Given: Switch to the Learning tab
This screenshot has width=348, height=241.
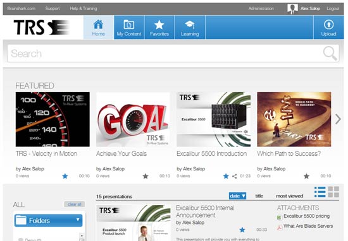Looking at the screenshot, I should (190, 27).
